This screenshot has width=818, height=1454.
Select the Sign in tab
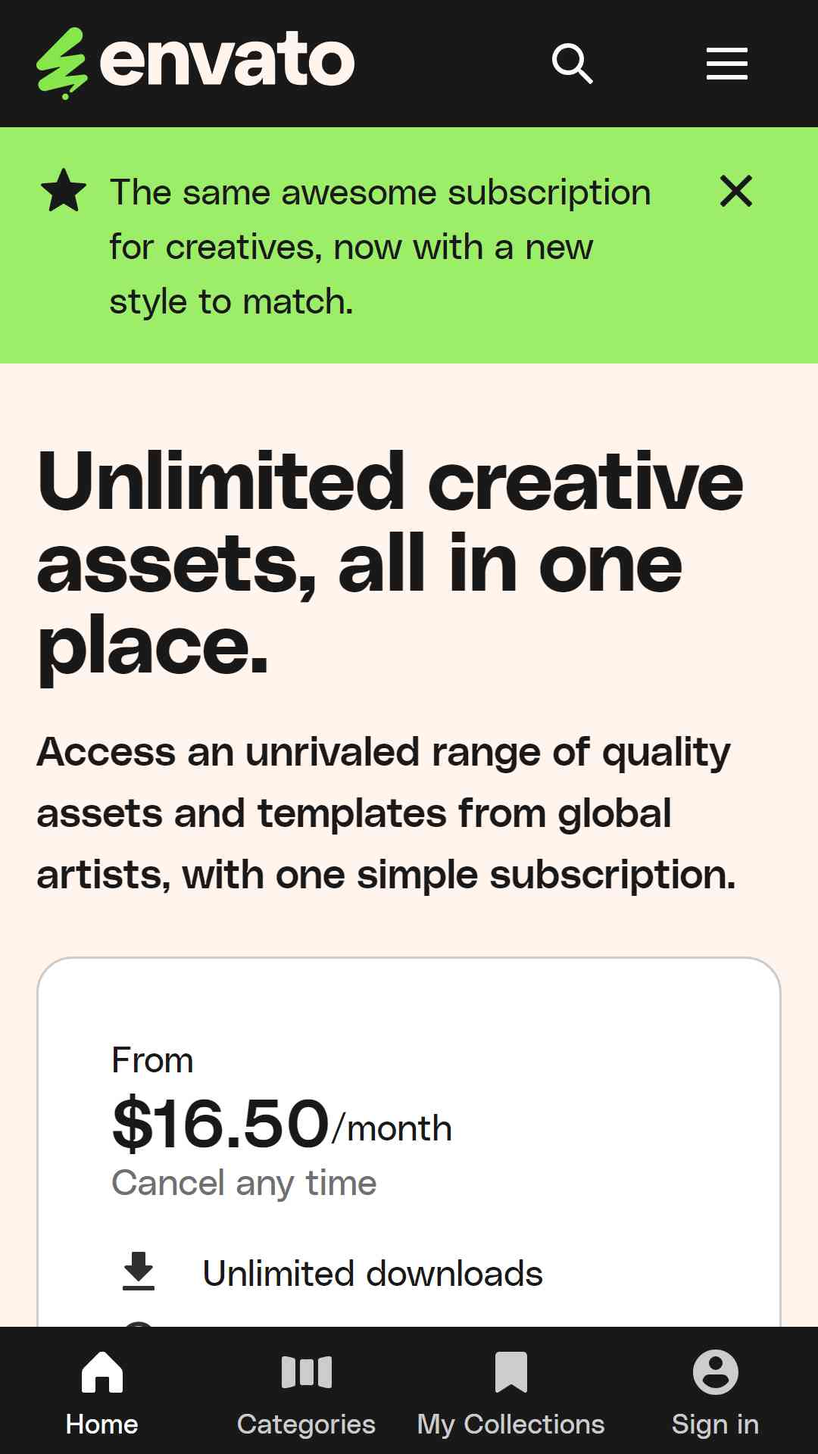tap(716, 1424)
